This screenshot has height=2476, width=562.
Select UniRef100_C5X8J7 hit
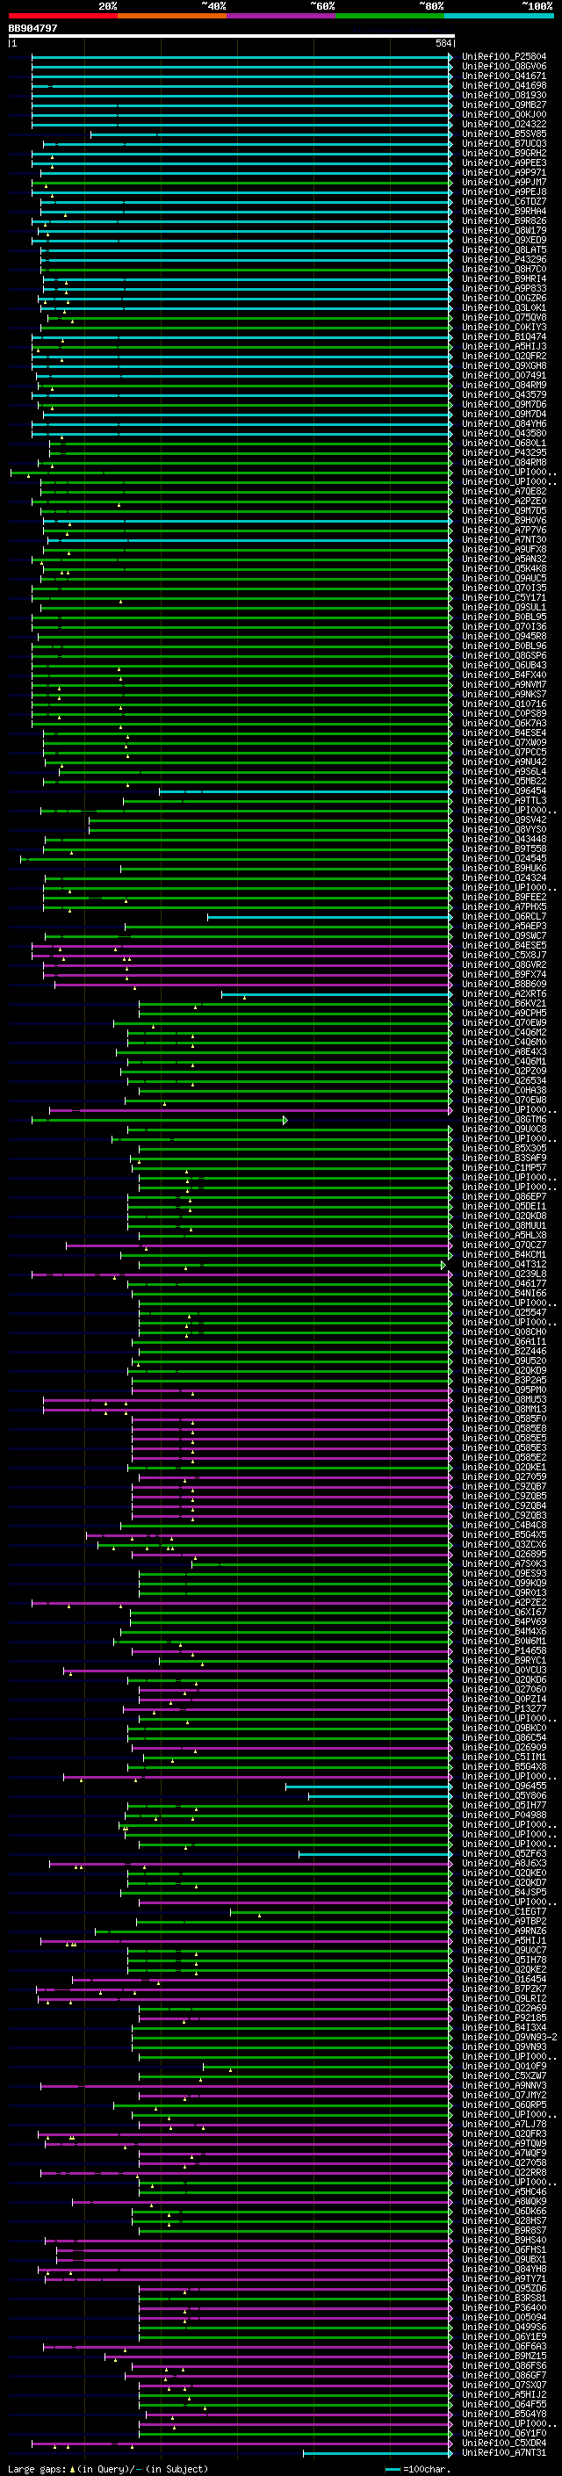click(x=503, y=956)
